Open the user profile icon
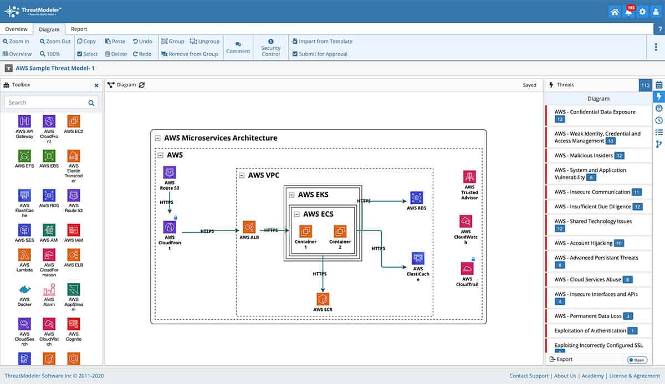665x384 pixels. (656, 11)
